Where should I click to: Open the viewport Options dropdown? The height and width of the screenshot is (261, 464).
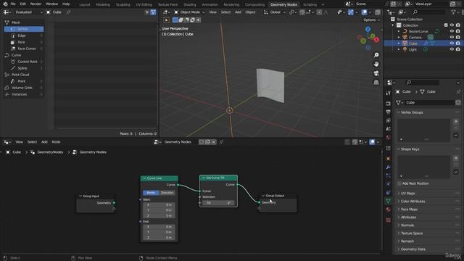(371, 20)
